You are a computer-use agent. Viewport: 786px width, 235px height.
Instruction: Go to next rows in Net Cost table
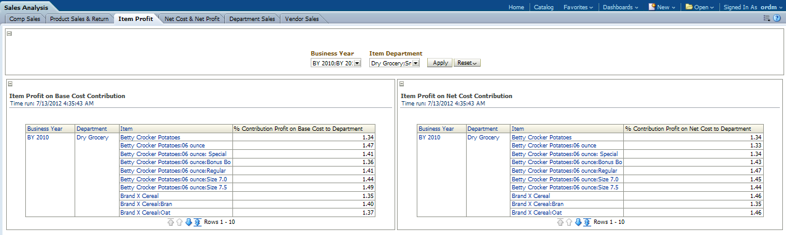tap(578, 222)
